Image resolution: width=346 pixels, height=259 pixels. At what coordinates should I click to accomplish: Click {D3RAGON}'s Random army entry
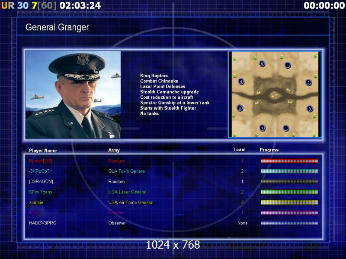tap(116, 181)
